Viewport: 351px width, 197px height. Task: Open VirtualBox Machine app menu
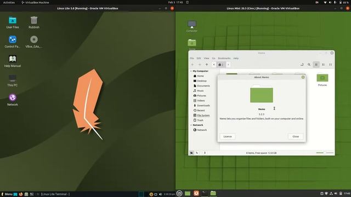[x=35, y=2]
